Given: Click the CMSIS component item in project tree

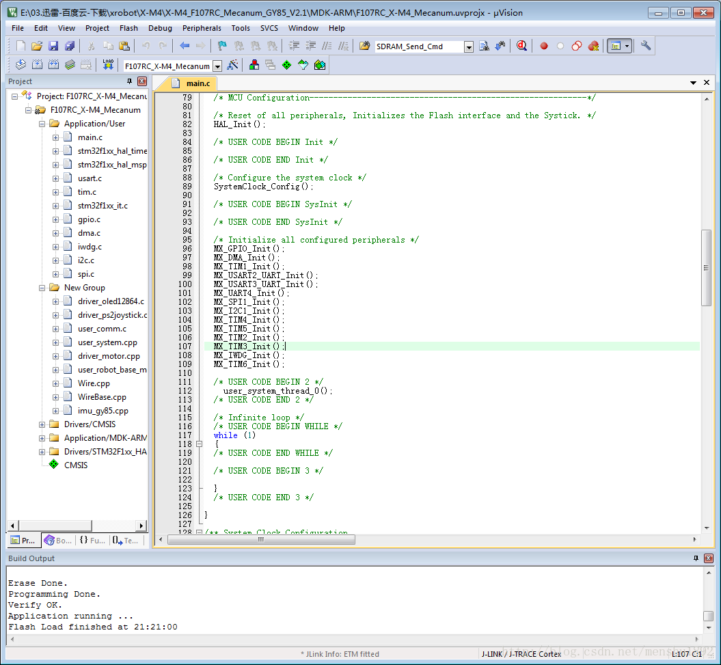Looking at the screenshot, I should (76, 465).
